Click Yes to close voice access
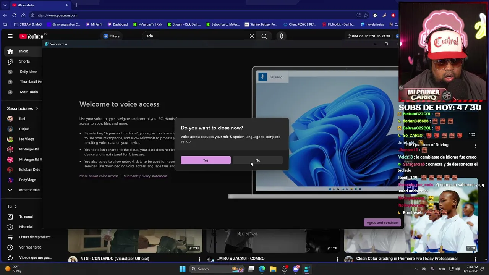 tap(206, 160)
